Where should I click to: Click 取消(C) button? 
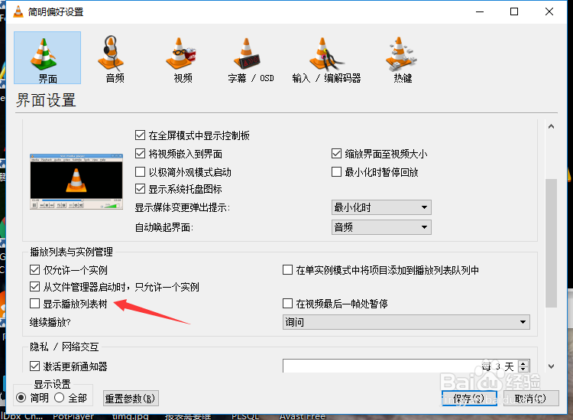[x=531, y=398]
